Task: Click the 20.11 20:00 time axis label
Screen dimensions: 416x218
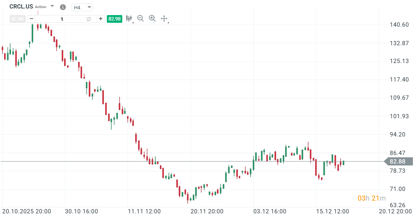Action: point(207,211)
